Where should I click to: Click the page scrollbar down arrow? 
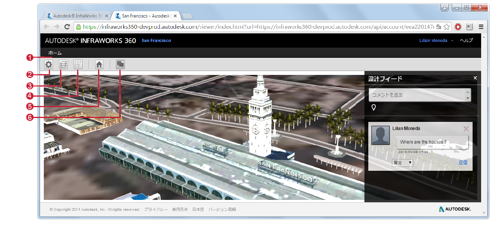(x=483, y=213)
